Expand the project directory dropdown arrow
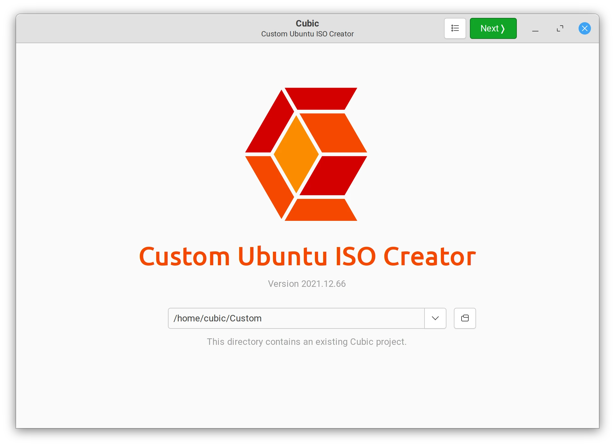Viewport: 615px width, 446px height. [x=435, y=318]
